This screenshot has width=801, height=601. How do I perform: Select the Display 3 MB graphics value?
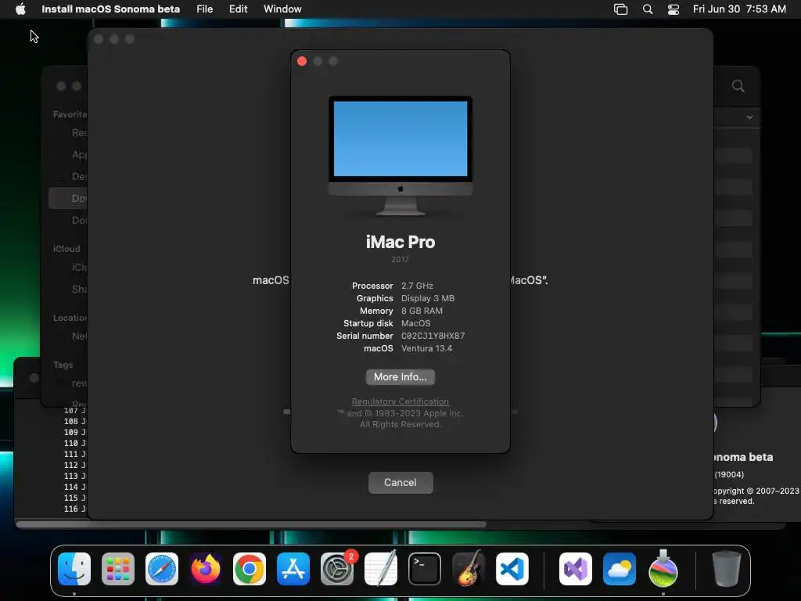(x=428, y=298)
